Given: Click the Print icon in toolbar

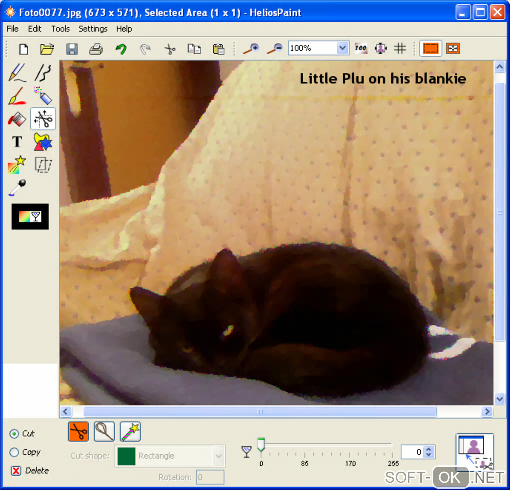Looking at the screenshot, I should click(96, 49).
